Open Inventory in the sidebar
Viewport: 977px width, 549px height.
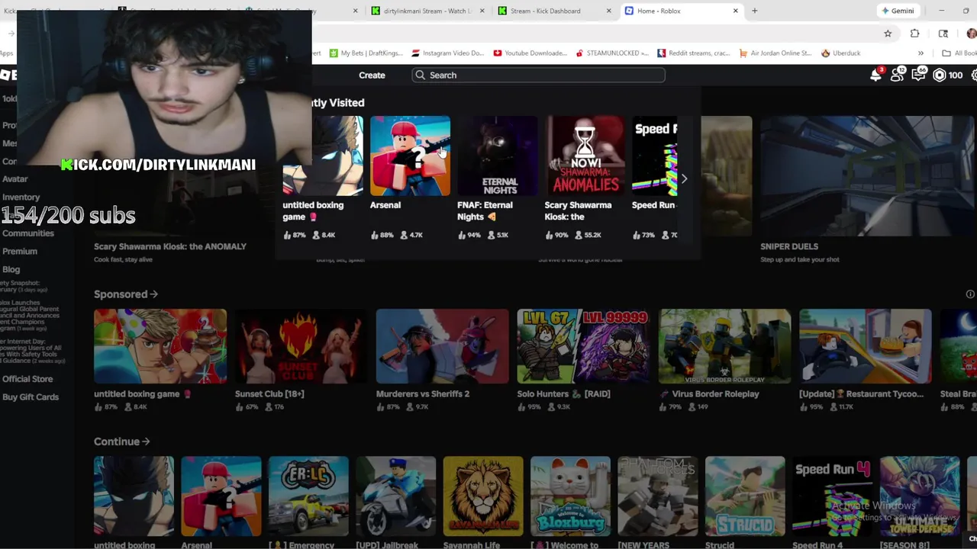(x=21, y=197)
